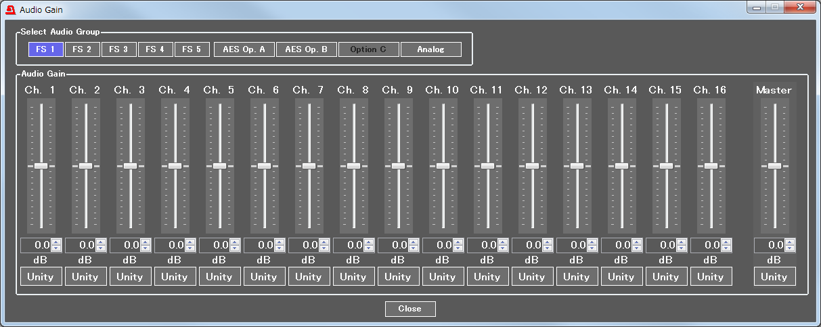The width and height of the screenshot is (821, 327).
Task: Select AES Op. B group button
Action: (306, 49)
